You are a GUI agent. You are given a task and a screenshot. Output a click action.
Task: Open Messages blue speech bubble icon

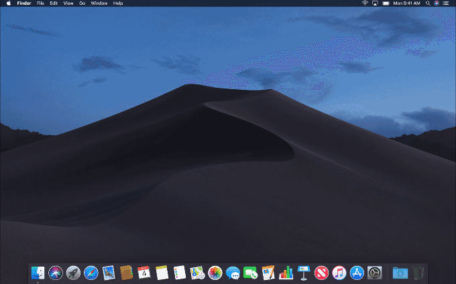click(233, 273)
